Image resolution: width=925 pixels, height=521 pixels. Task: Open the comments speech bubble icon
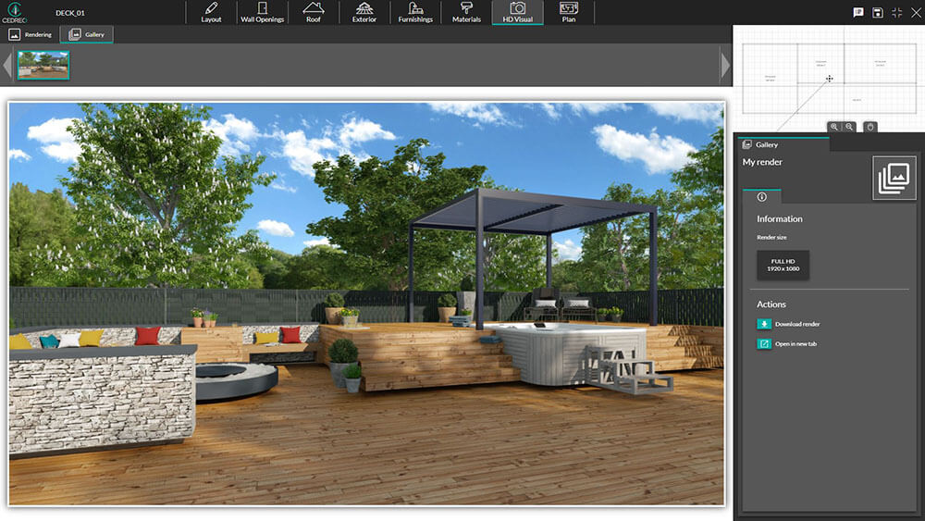coord(858,12)
